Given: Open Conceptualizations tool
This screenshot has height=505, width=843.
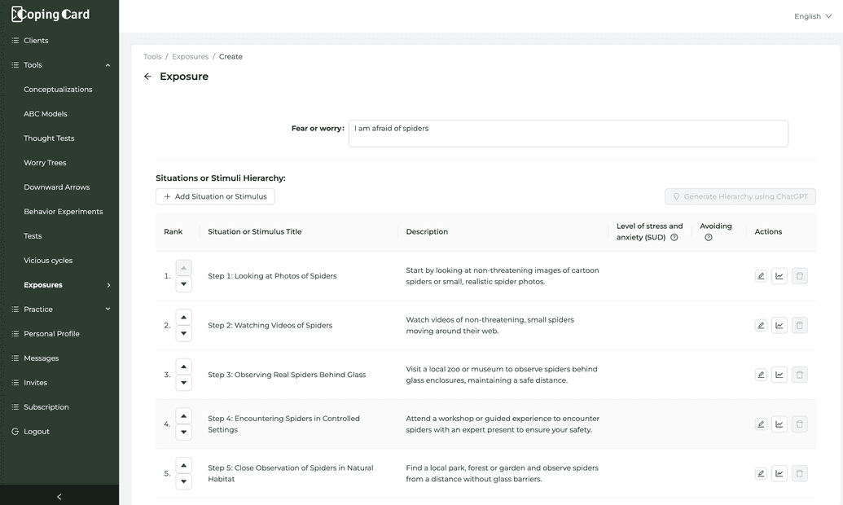Looking at the screenshot, I should click(x=58, y=90).
